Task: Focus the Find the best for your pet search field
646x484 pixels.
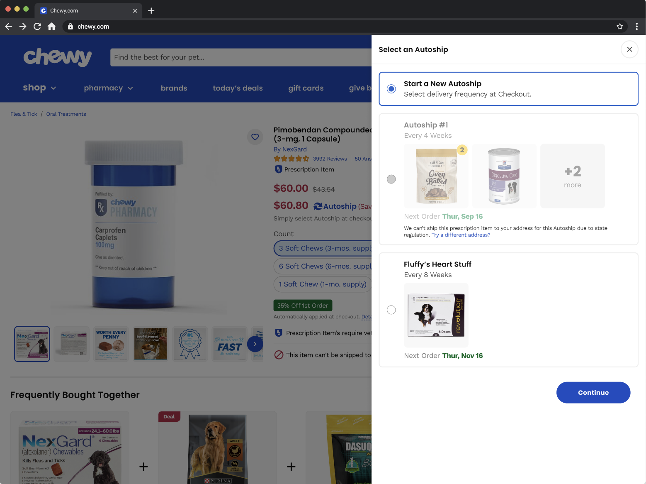Action: coord(241,57)
